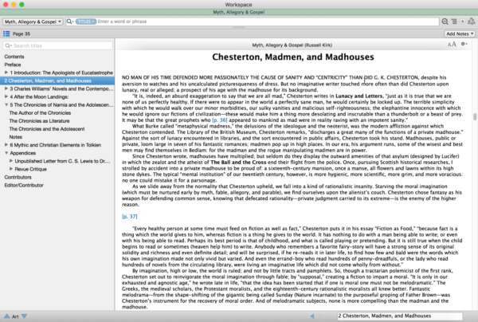478x322 pixels.
Task: Click the down arrow beside Art
Action: 25,316
